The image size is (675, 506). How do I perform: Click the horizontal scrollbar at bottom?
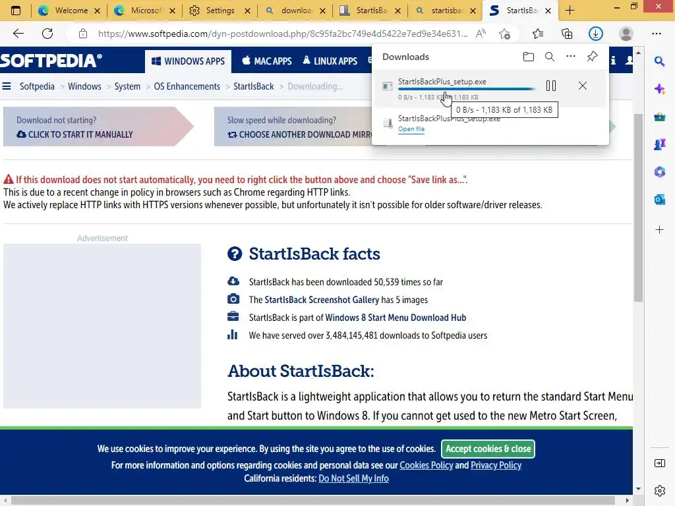click(x=313, y=501)
